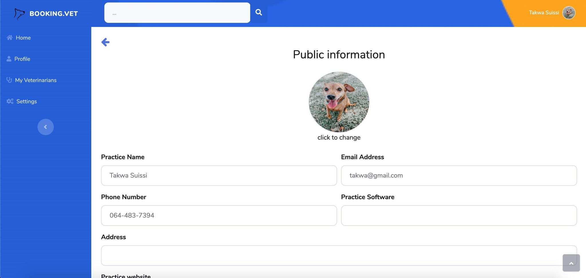Click the Profile person icon in sidebar
Viewport: 586px width, 278px height.
pyautogui.click(x=9, y=59)
